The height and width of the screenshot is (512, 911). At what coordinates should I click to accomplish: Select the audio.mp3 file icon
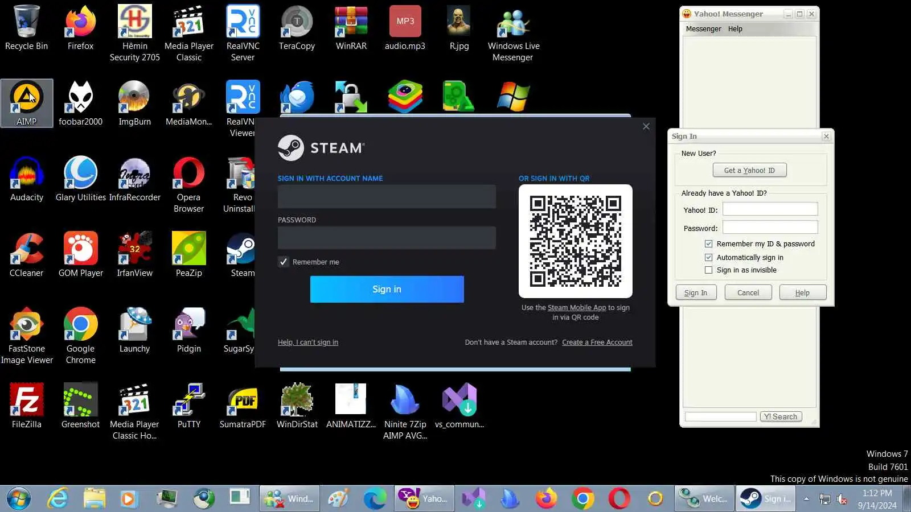(405, 28)
